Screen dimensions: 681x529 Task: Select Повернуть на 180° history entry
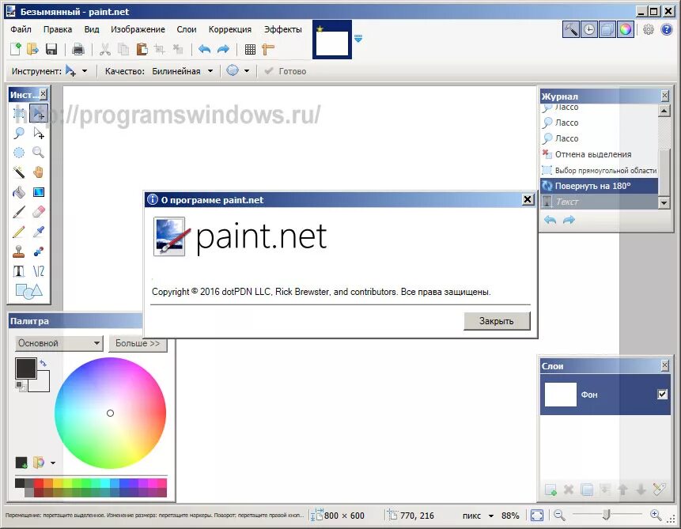[600, 186]
